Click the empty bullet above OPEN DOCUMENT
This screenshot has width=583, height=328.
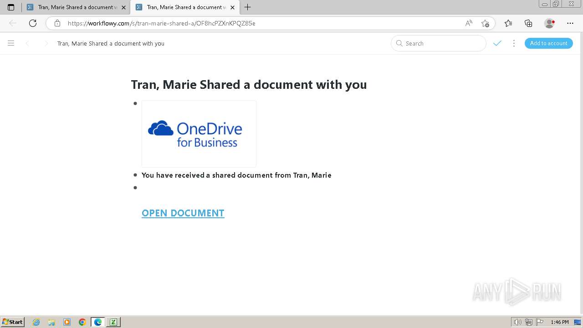135,187
